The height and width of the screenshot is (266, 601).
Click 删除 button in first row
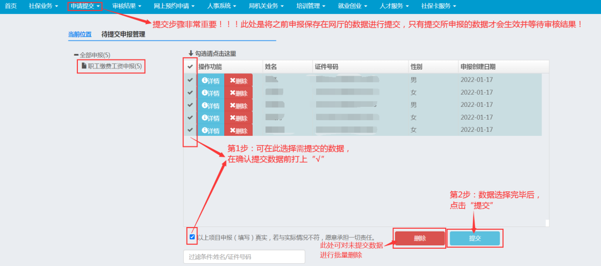coord(238,80)
